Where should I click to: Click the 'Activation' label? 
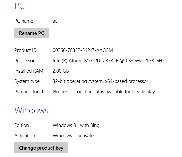pyautogui.click(x=25, y=136)
